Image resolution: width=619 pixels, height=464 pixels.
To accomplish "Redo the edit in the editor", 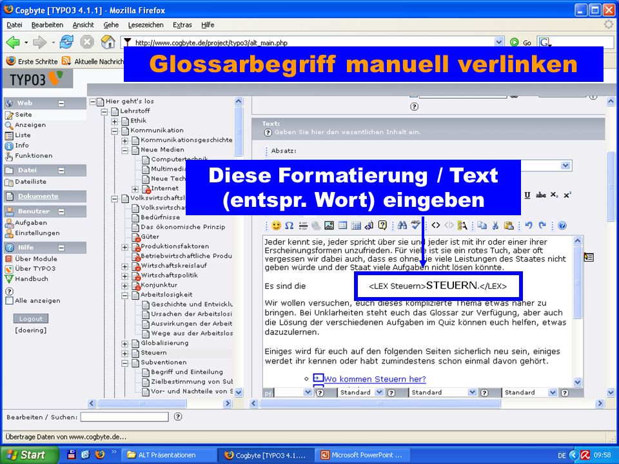I will click(542, 226).
